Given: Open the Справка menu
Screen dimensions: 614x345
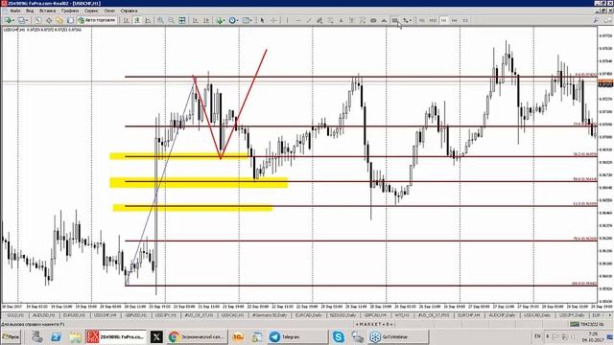Looking at the screenshot, I should coord(129,11).
